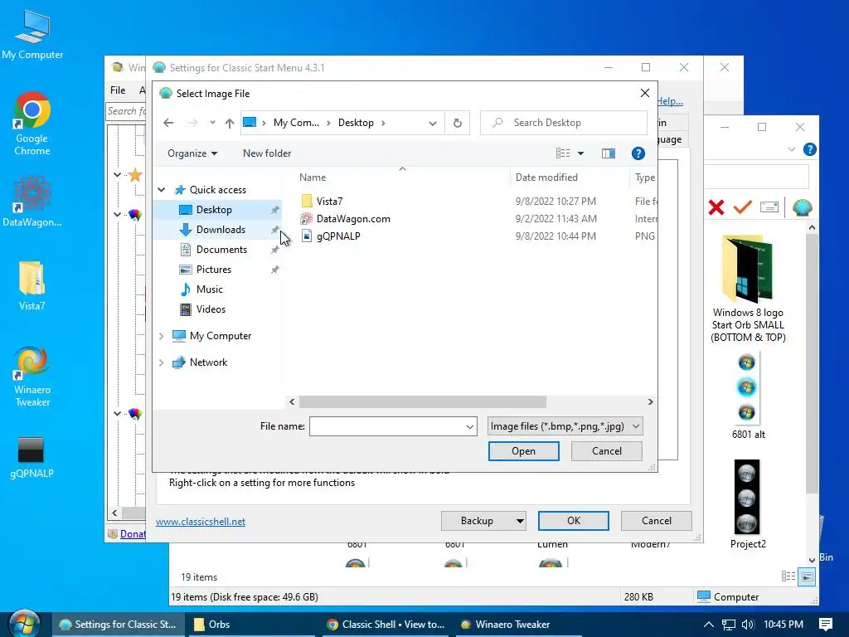Open the www.classicshell.net link

coord(201,522)
